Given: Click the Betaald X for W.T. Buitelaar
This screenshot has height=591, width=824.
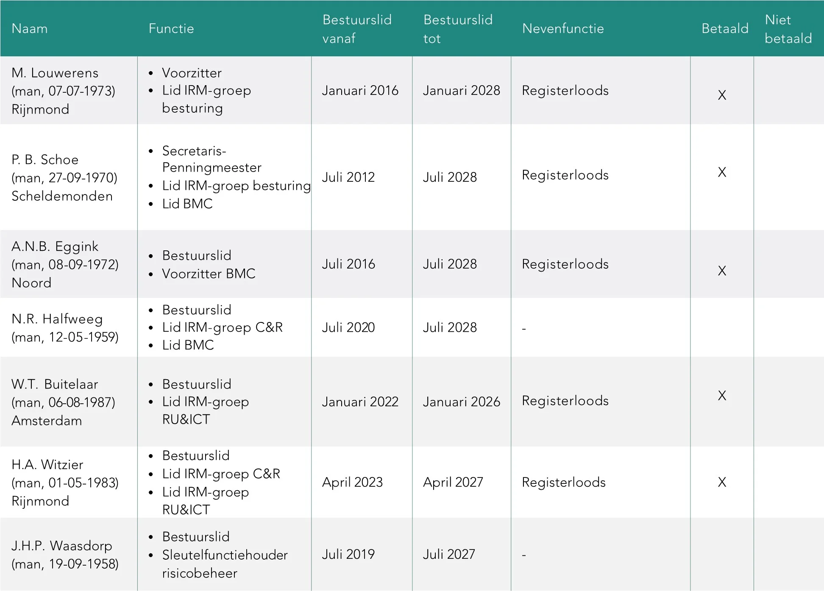Looking at the screenshot, I should click(722, 395).
